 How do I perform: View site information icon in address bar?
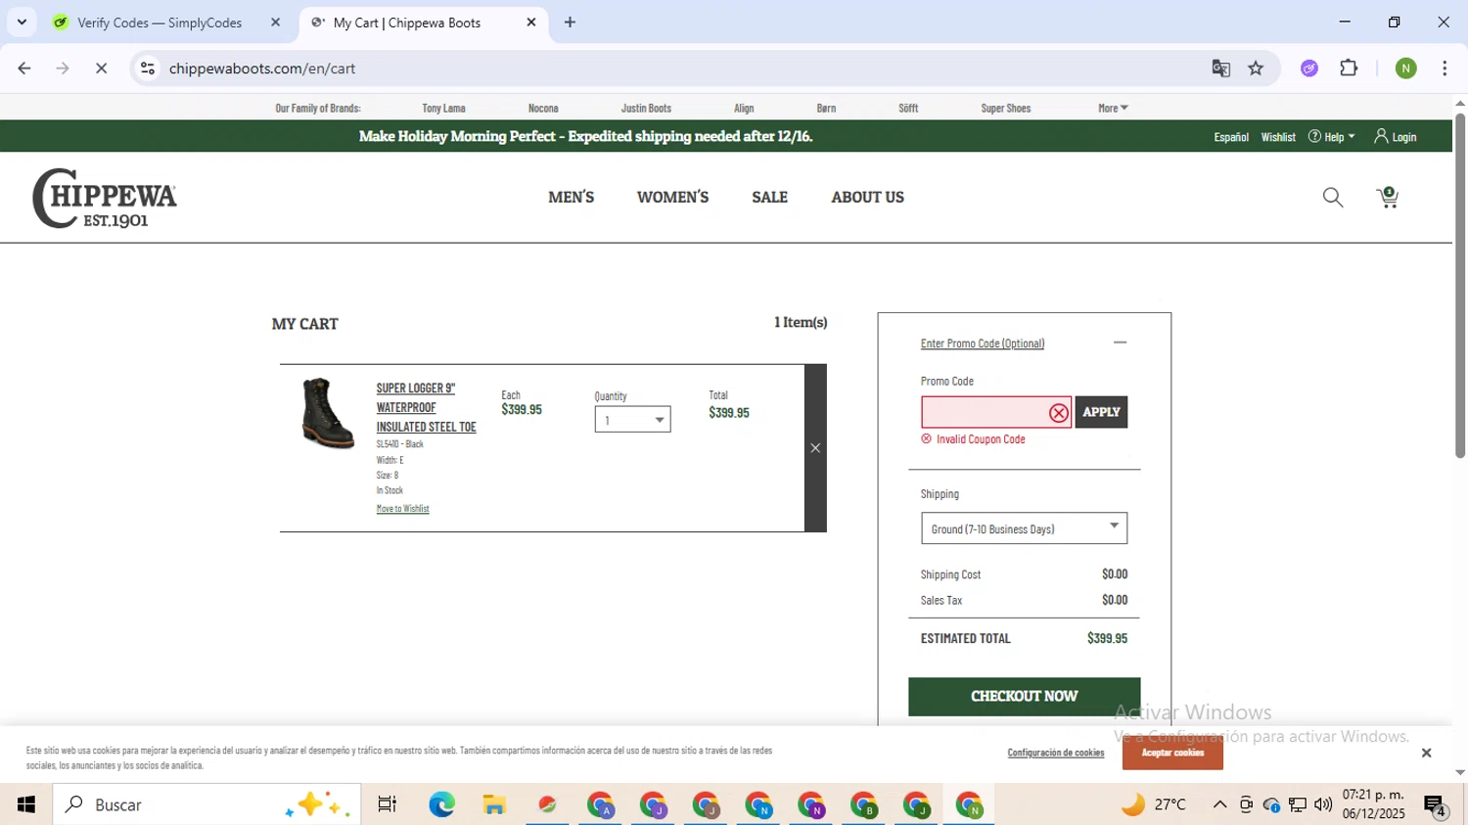tap(148, 69)
